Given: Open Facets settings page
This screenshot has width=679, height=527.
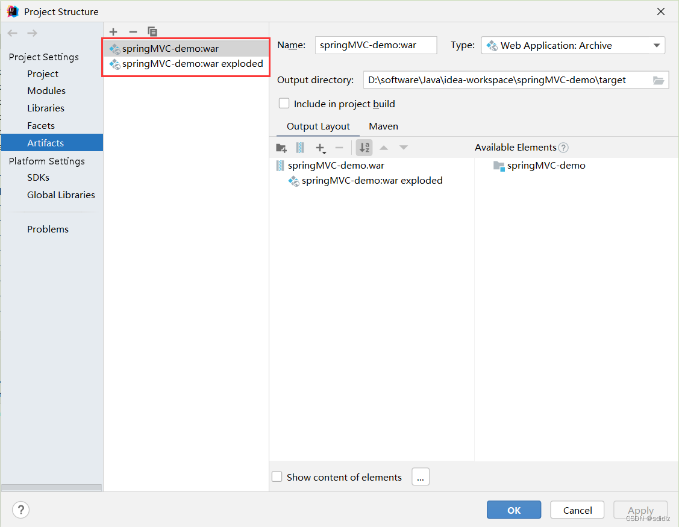Looking at the screenshot, I should coord(41,126).
